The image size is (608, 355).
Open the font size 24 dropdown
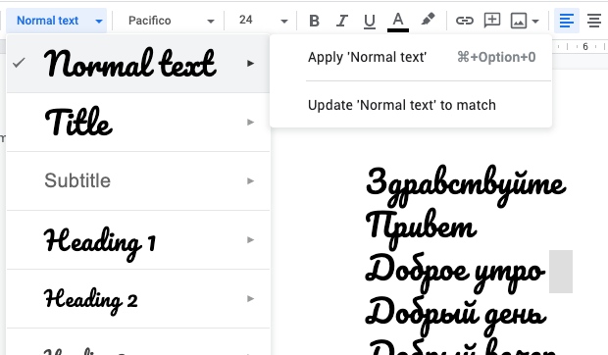click(263, 21)
